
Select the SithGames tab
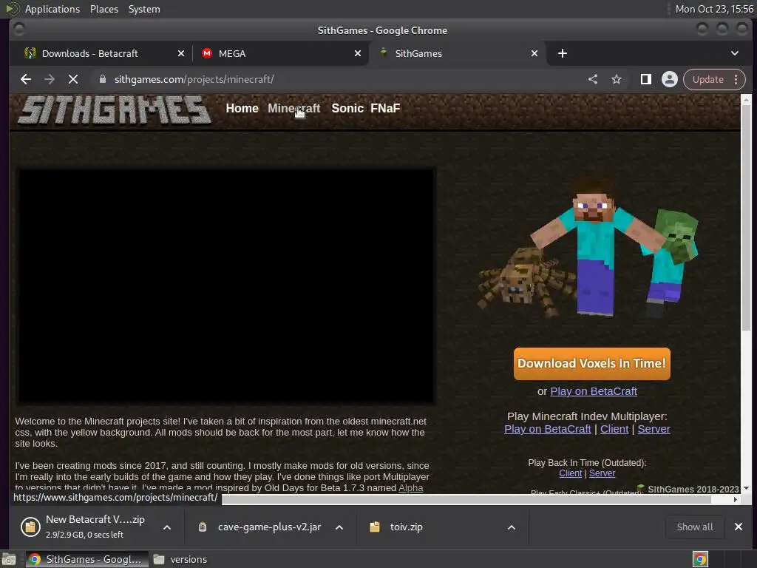point(457,53)
